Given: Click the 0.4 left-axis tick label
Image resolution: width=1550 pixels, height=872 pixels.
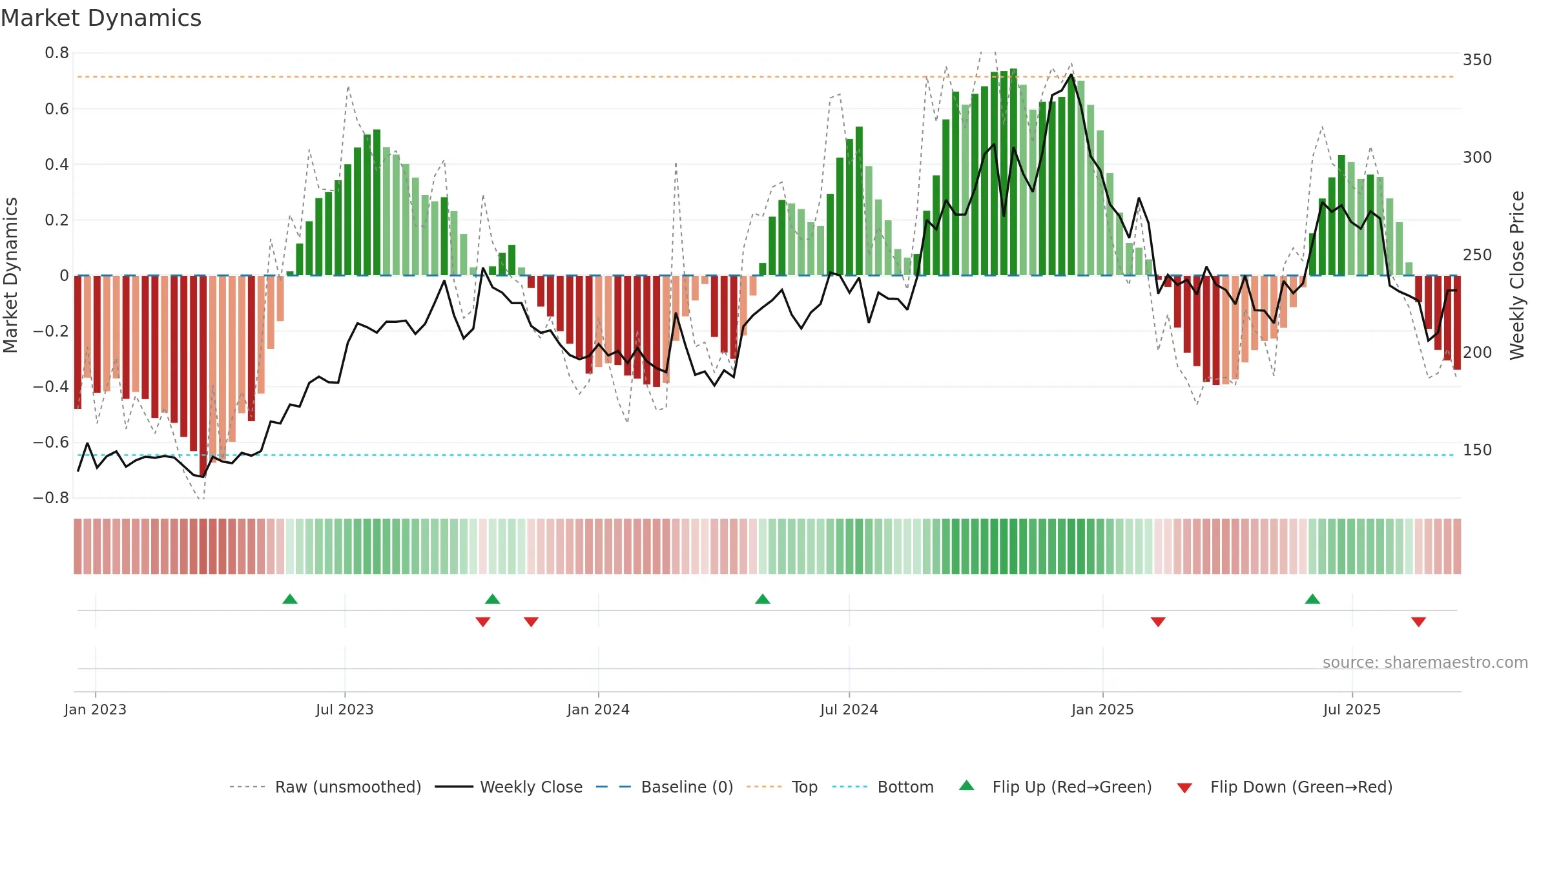Looking at the screenshot, I should tap(57, 164).
